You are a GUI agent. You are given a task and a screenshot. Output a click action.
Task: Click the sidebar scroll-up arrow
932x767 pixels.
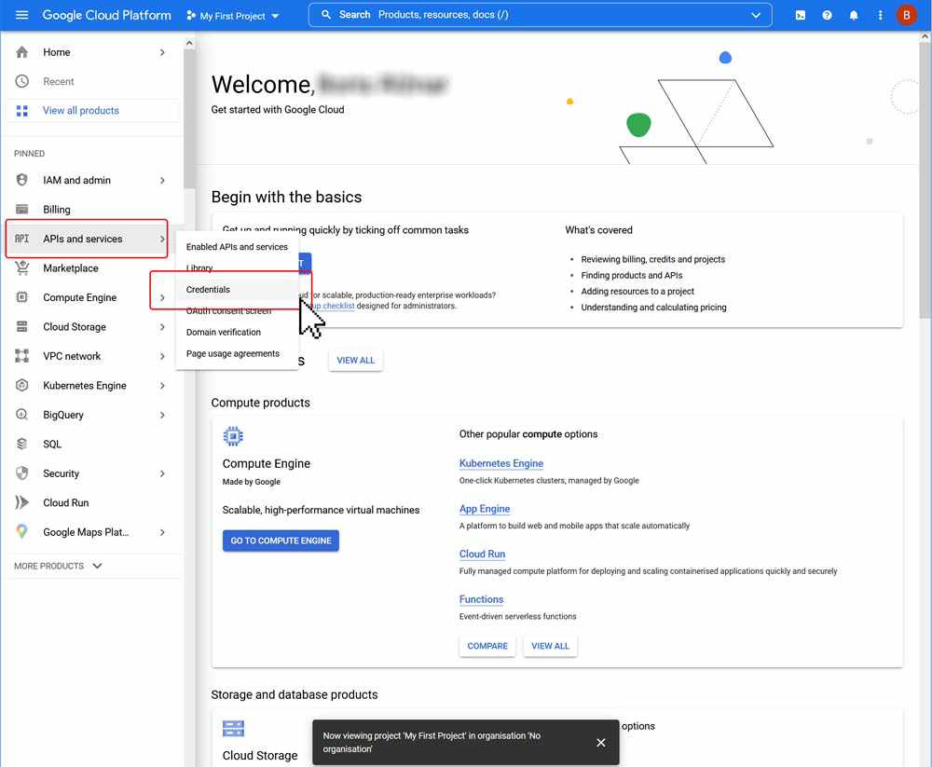(x=189, y=43)
